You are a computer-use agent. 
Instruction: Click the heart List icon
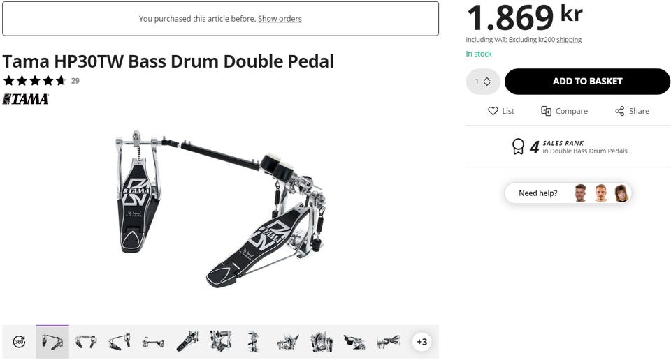click(493, 111)
